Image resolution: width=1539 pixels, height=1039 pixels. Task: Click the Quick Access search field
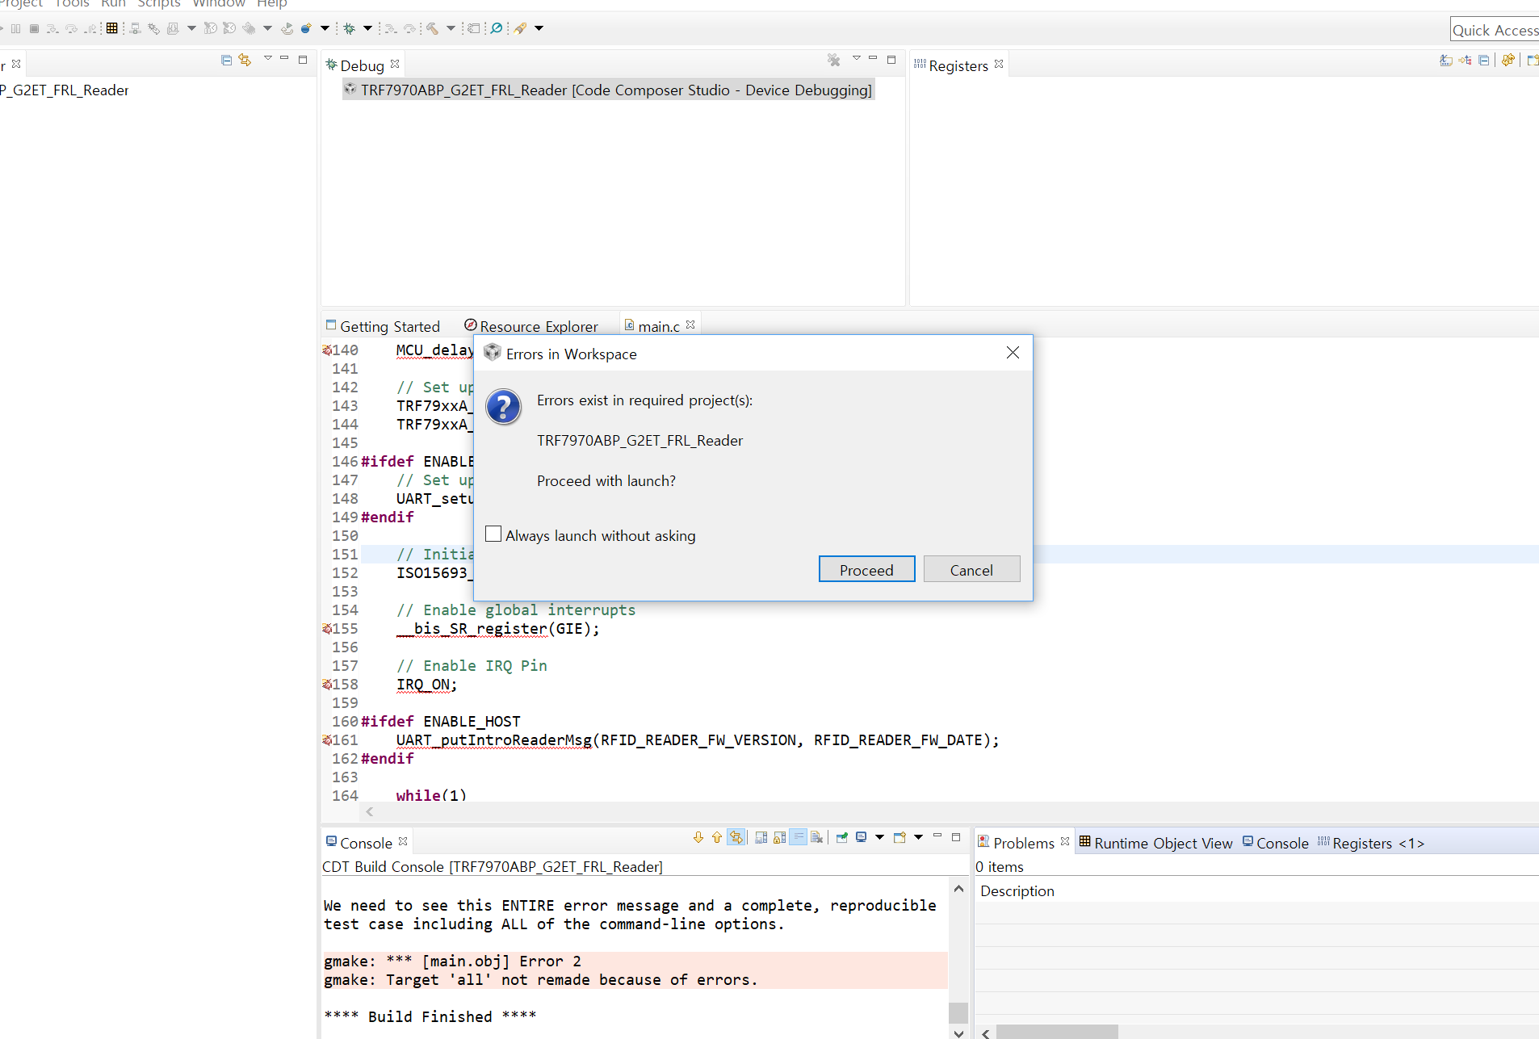(x=1495, y=30)
